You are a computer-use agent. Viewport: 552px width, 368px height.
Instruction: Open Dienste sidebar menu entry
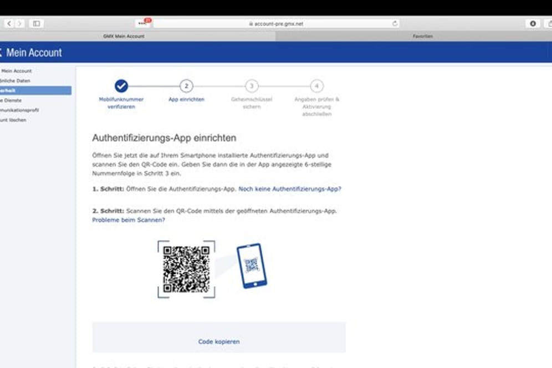(11, 100)
